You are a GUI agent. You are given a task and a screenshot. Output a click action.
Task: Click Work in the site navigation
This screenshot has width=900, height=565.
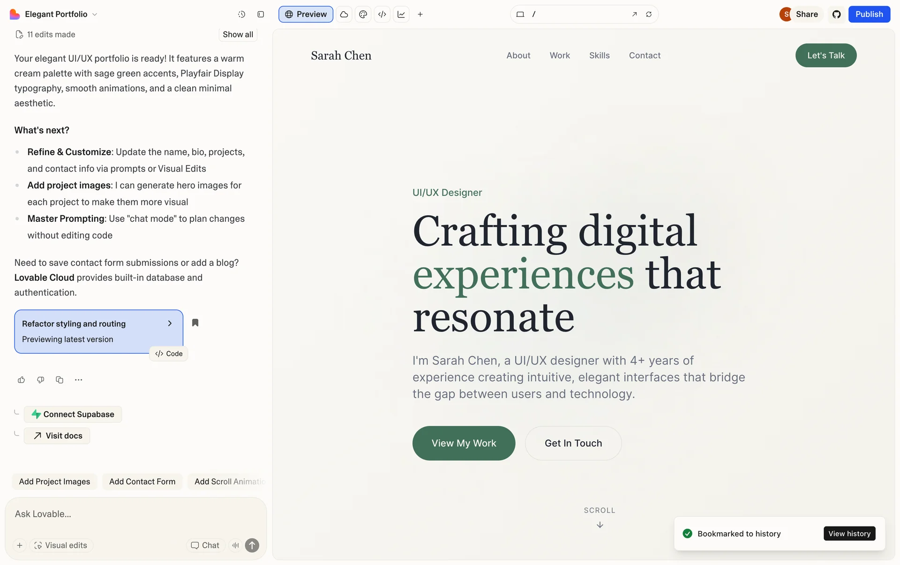coord(560,55)
